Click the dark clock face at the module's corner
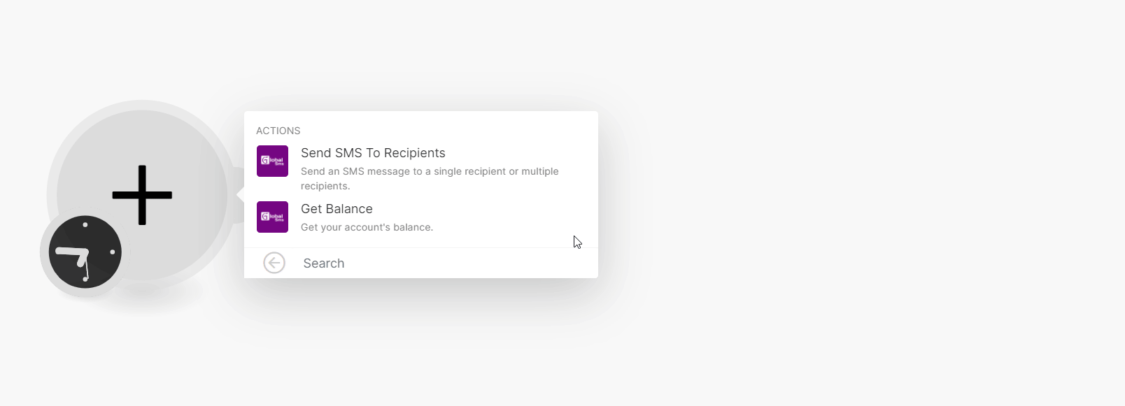This screenshot has width=1125, height=406. 98,238
